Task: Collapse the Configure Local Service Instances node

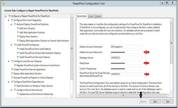Action: (x=9, y=61)
